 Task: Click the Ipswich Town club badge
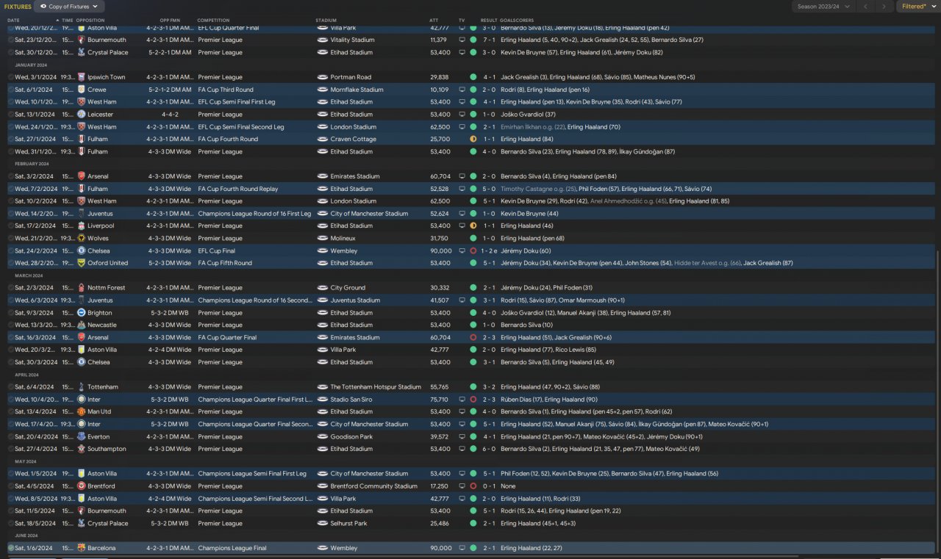point(82,77)
